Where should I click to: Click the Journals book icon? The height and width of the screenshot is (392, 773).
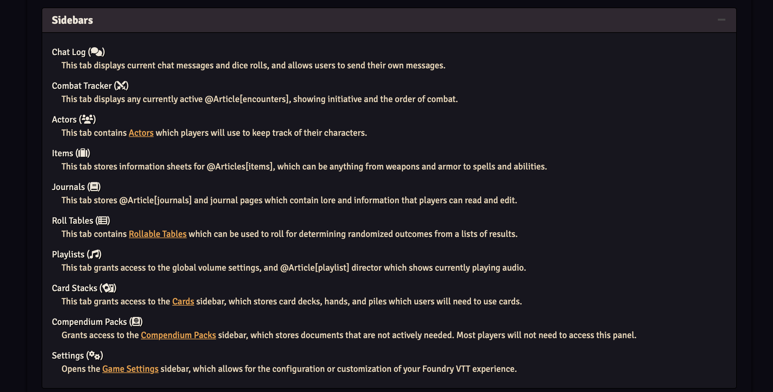point(94,187)
